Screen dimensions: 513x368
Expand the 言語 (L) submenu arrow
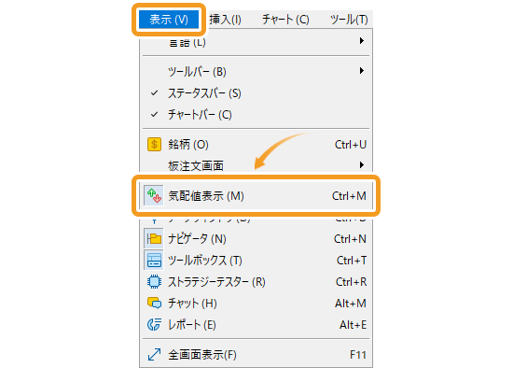tap(362, 41)
